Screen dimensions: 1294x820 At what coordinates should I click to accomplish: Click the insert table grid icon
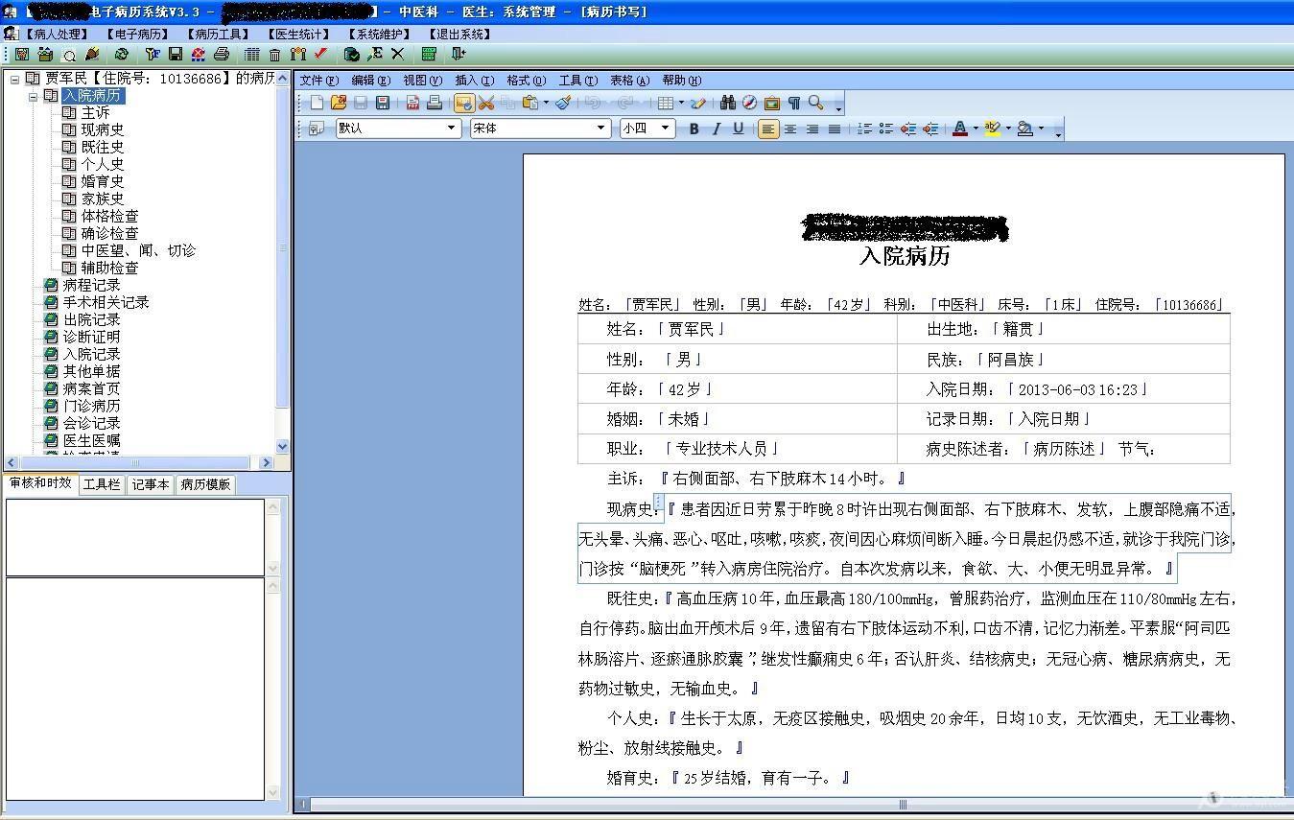tap(666, 103)
